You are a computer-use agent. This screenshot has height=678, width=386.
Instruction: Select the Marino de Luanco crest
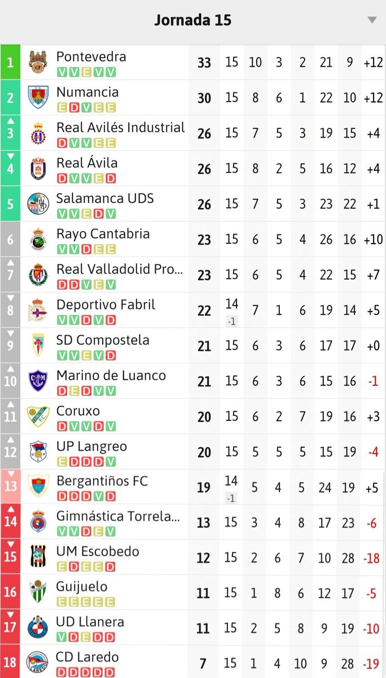[x=38, y=380]
